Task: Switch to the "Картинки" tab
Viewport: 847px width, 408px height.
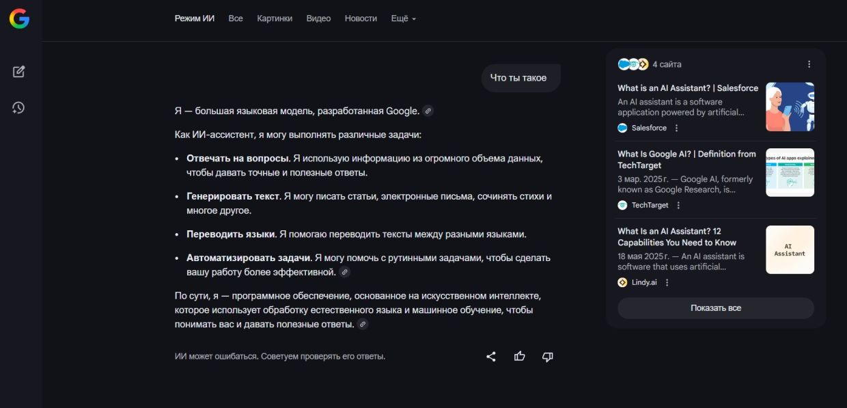Action: click(275, 18)
